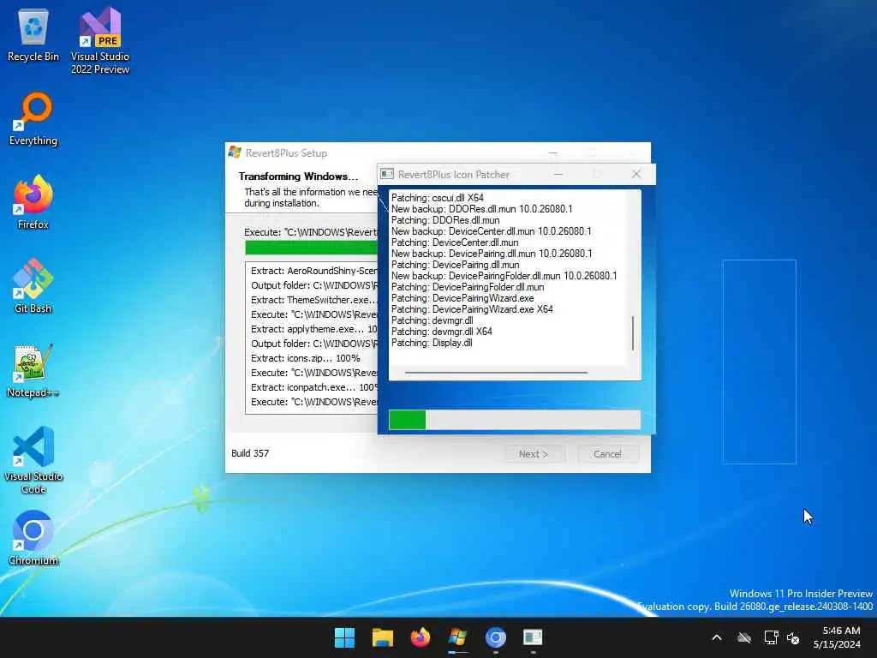Select 'Extract: iconpatch.exe' setup log line

pyautogui.click(x=313, y=387)
